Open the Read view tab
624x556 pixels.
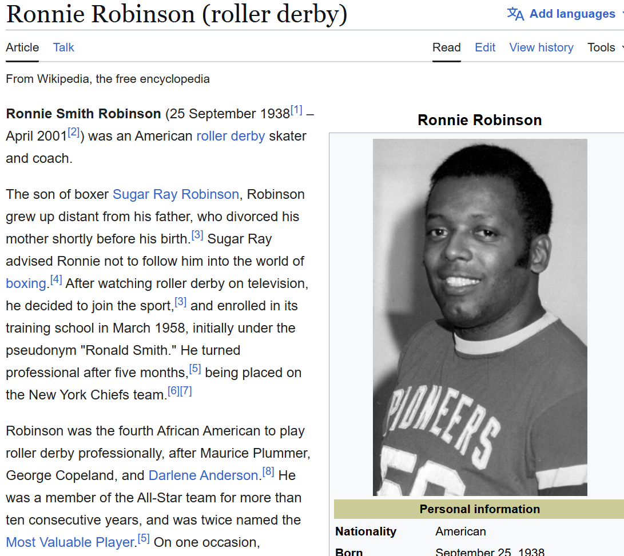pos(446,47)
